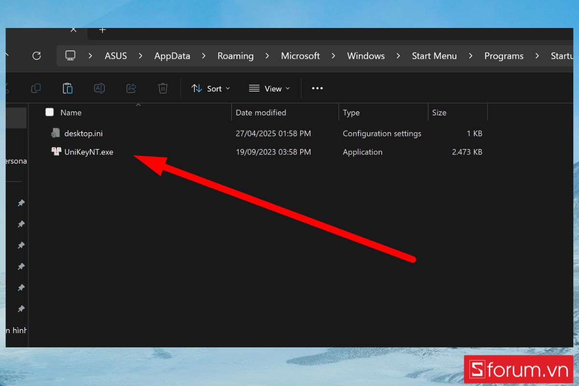Tick the select-all checkbox beside Name
579x386 pixels.
[50, 112]
